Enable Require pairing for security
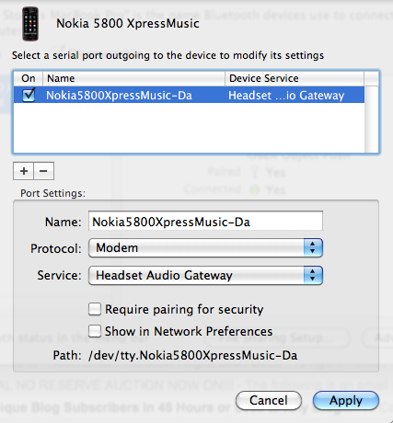The height and width of the screenshot is (423, 393). click(x=95, y=309)
